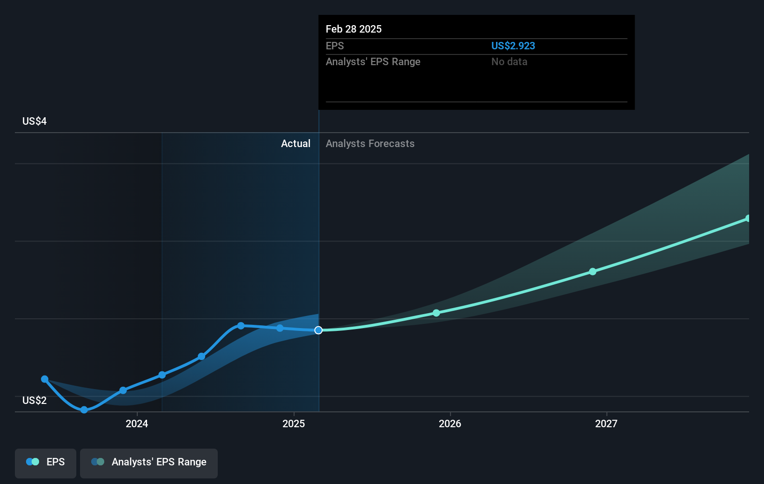Click the EPS peak point in late 2024

[241, 326]
